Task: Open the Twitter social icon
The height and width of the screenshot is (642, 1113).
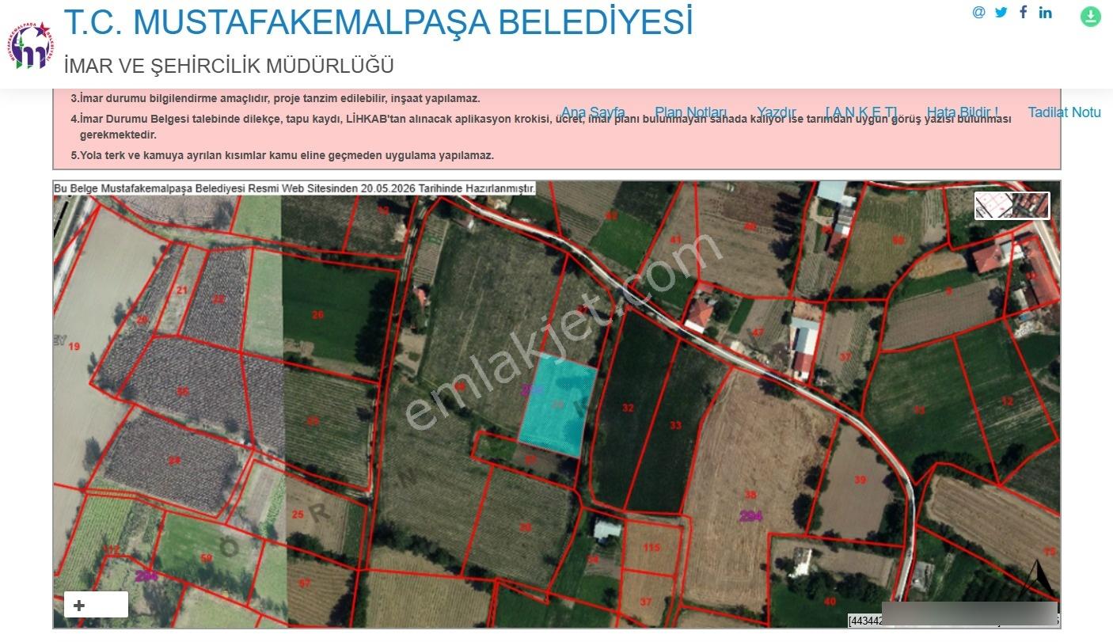Action: coord(1001,13)
